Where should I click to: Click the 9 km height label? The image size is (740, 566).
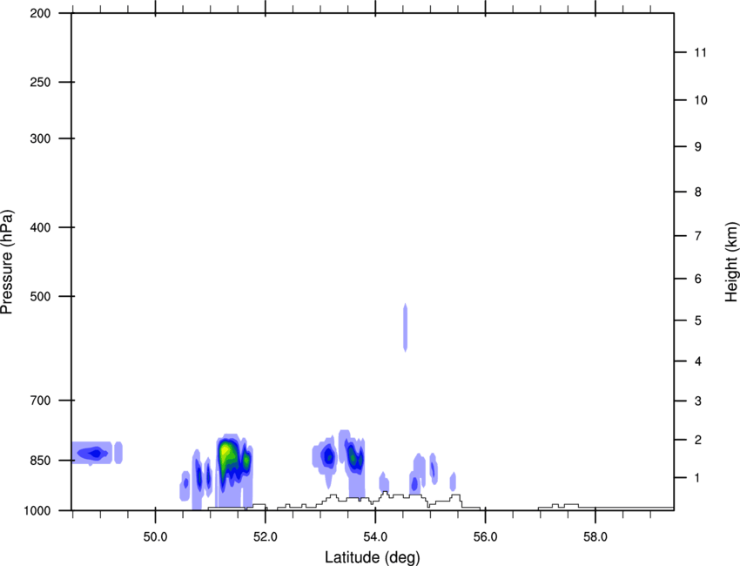697,147
